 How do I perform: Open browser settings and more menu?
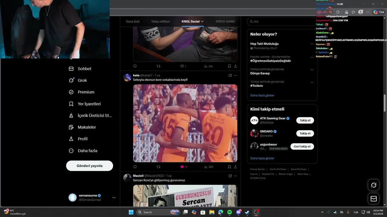368,12
